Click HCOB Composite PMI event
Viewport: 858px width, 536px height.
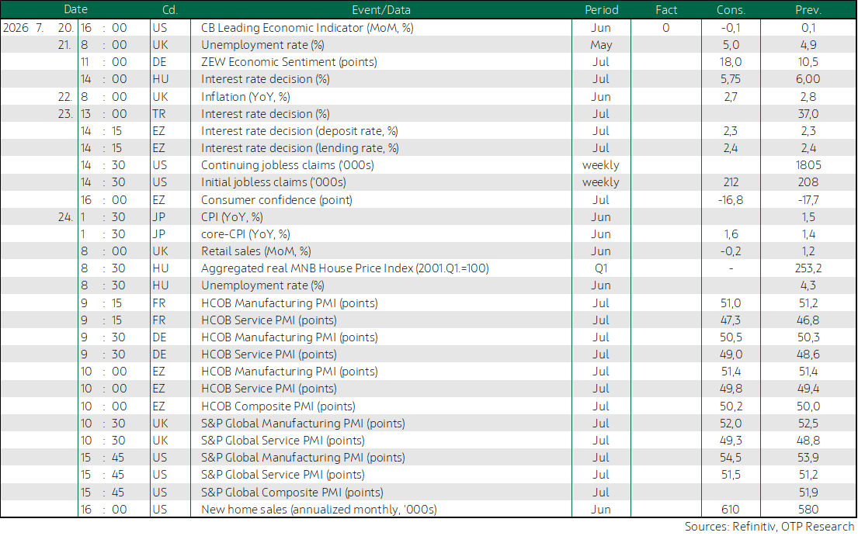coord(278,406)
